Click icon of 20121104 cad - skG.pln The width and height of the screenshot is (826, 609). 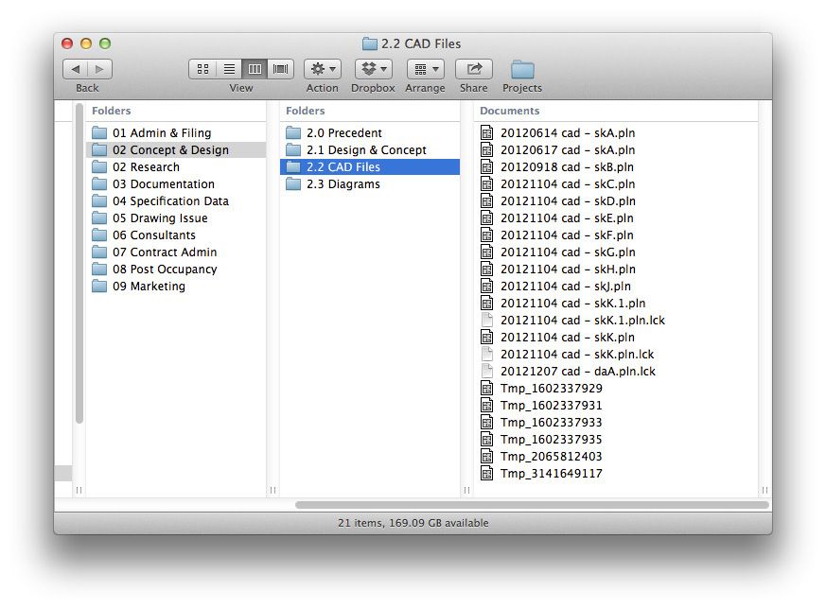click(487, 252)
